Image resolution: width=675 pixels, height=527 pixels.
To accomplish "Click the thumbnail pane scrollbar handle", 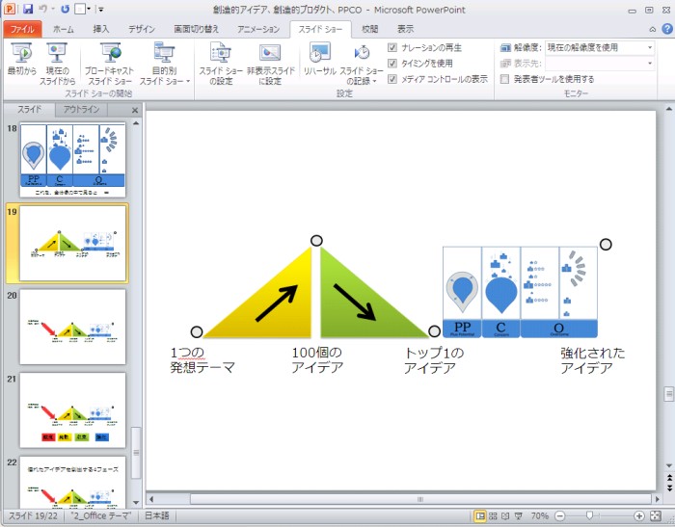I will [136, 453].
